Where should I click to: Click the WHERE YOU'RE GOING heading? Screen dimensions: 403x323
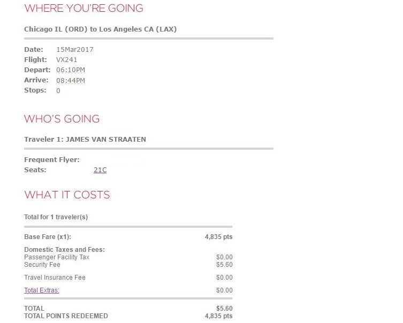[x=83, y=9]
